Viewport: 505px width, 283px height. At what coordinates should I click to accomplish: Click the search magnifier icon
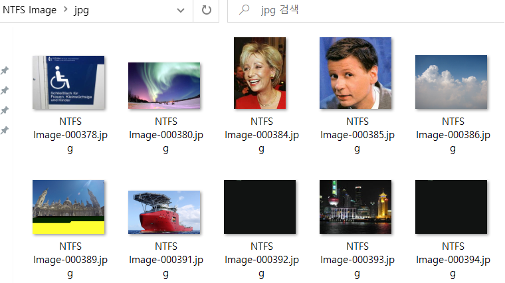244,10
